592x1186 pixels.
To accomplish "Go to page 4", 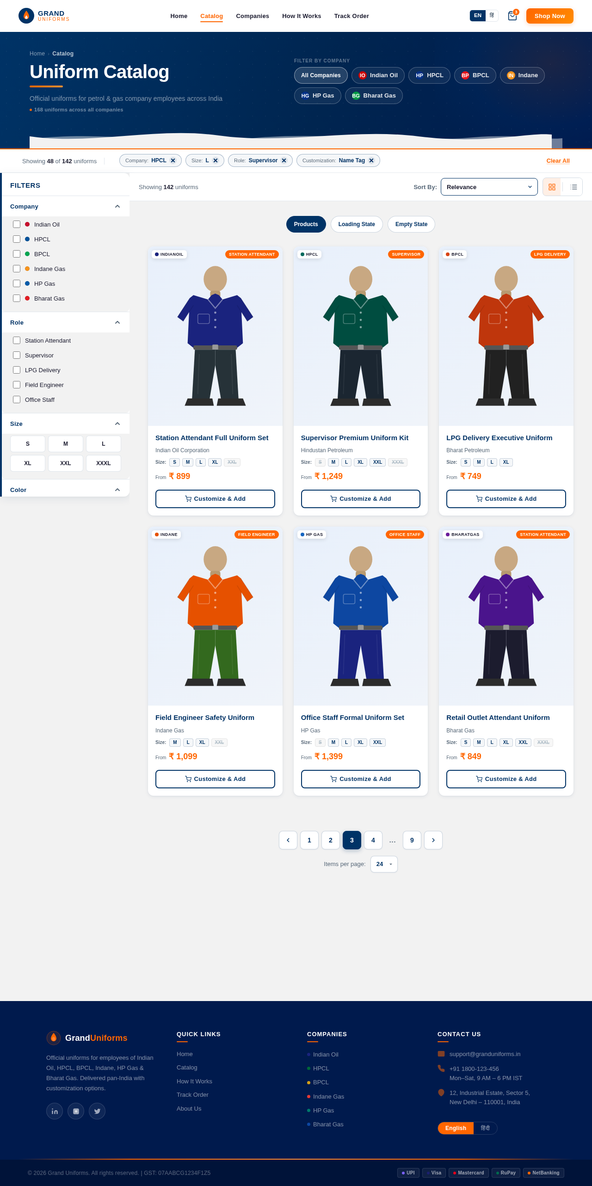I will (373, 840).
